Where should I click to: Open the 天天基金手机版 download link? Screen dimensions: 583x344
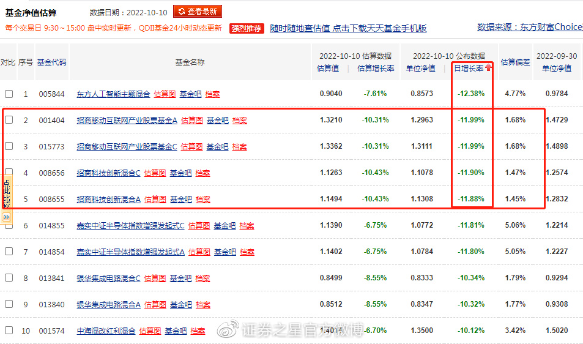point(348,28)
